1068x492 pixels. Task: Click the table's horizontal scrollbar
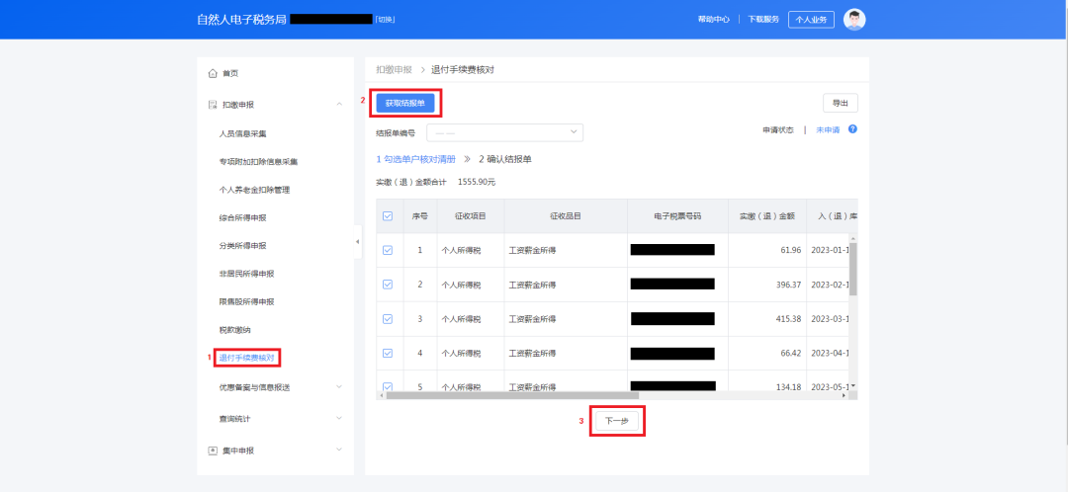pyautogui.click(x=593, y=395)
